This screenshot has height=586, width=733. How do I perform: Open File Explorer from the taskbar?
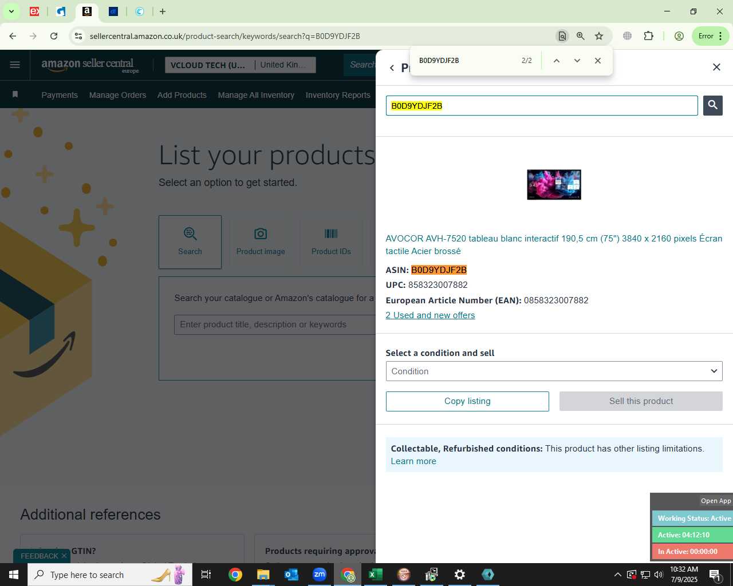coord(263,575)
